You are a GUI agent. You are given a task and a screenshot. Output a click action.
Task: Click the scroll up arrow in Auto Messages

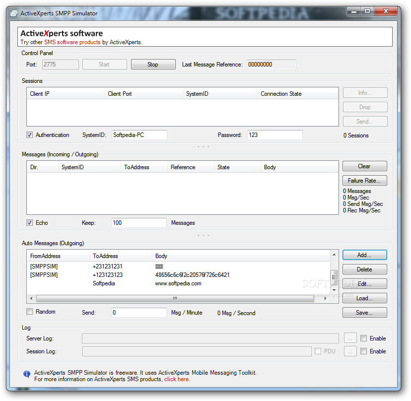coord(334,255)
